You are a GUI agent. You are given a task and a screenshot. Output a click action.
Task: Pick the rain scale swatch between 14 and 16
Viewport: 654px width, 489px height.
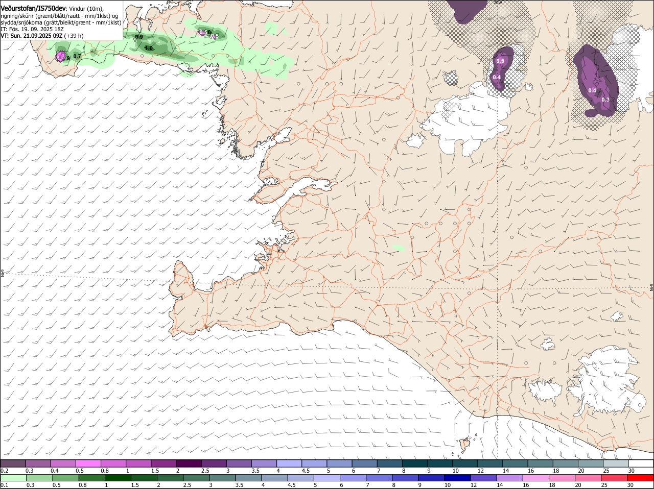point(510,478)
